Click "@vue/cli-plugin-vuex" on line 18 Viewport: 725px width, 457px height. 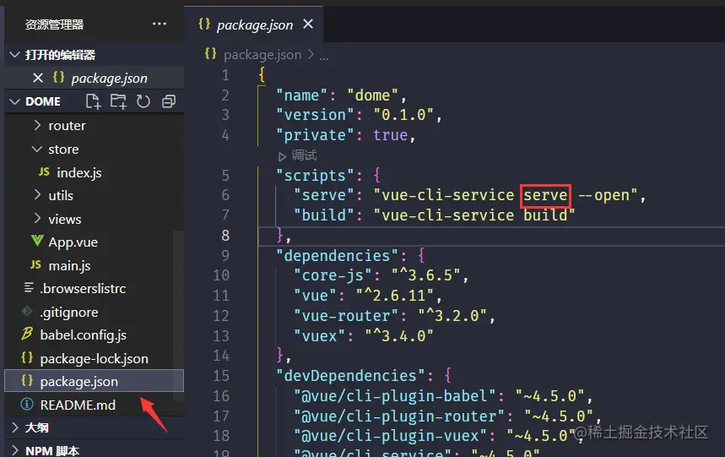tap(390, 436)
